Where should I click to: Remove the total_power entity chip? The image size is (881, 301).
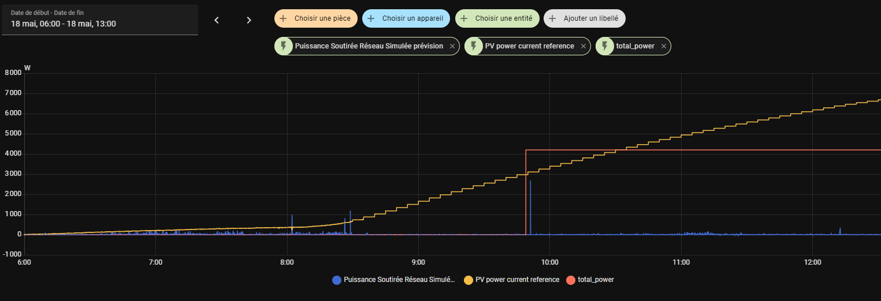coord(664,46)
